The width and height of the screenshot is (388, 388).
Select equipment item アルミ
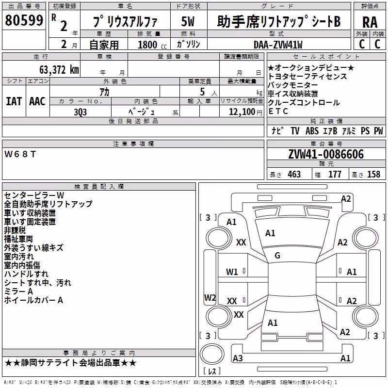pyautogui.click(x=349, y=130)
